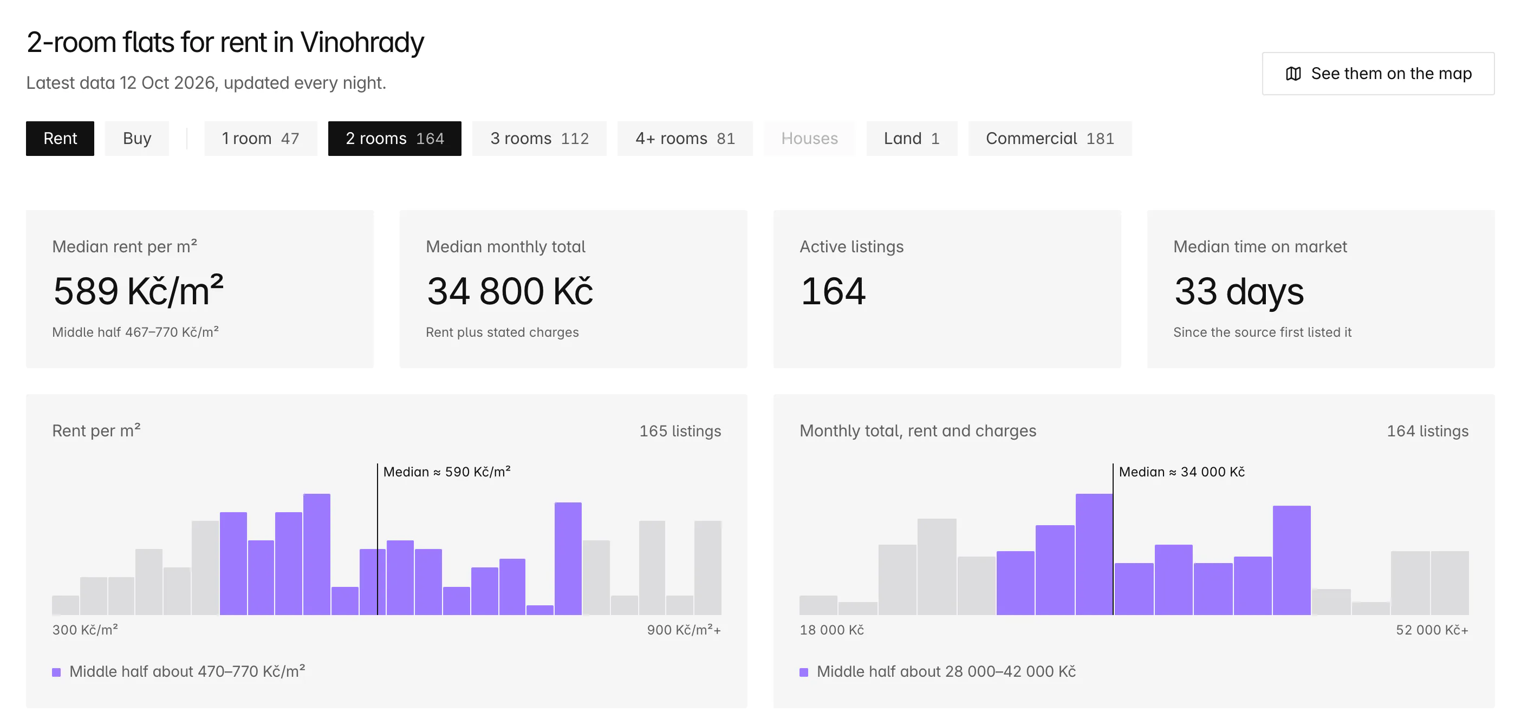The width and height of the screenshot is (1521, 719).
Task: Click the 'Monthly total, rent and charges' chart title
Action: (x=918, y=431)
